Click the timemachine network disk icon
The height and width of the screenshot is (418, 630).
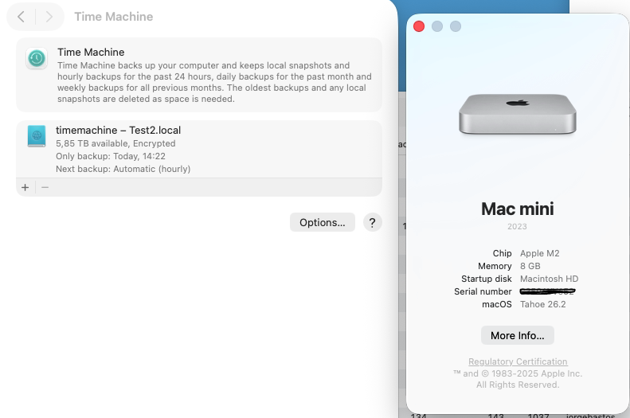[x=37, y=136]
